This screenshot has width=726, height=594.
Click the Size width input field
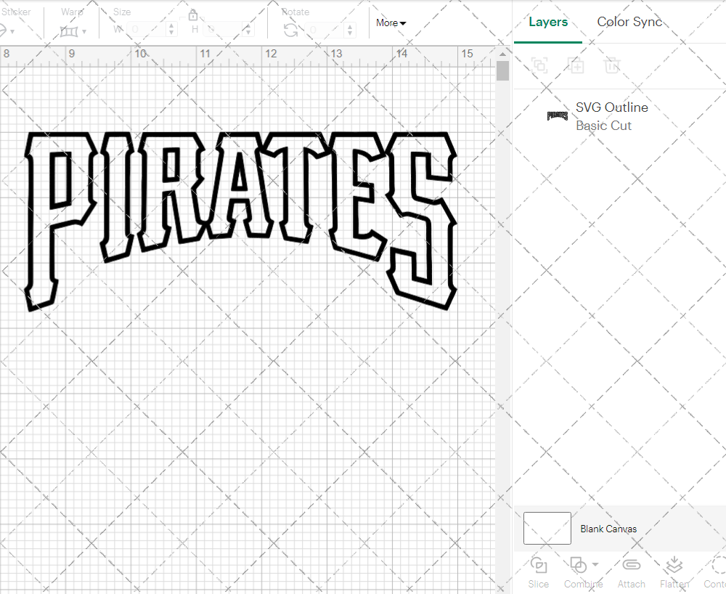[147, 30]
